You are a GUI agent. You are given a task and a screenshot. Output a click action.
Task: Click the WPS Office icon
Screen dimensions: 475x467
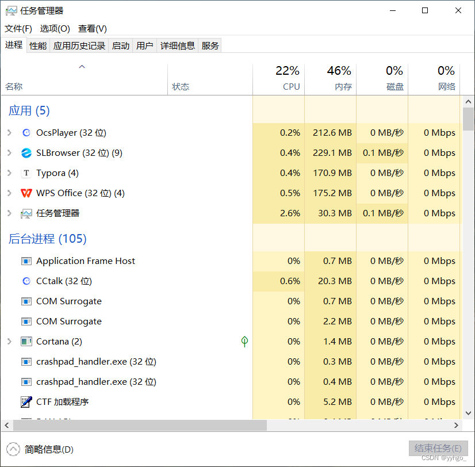tap(26, 193)
